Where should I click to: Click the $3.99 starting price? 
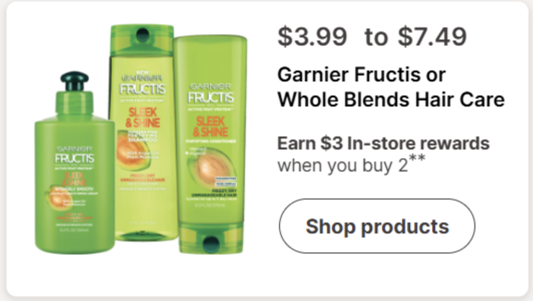(313, 36)
